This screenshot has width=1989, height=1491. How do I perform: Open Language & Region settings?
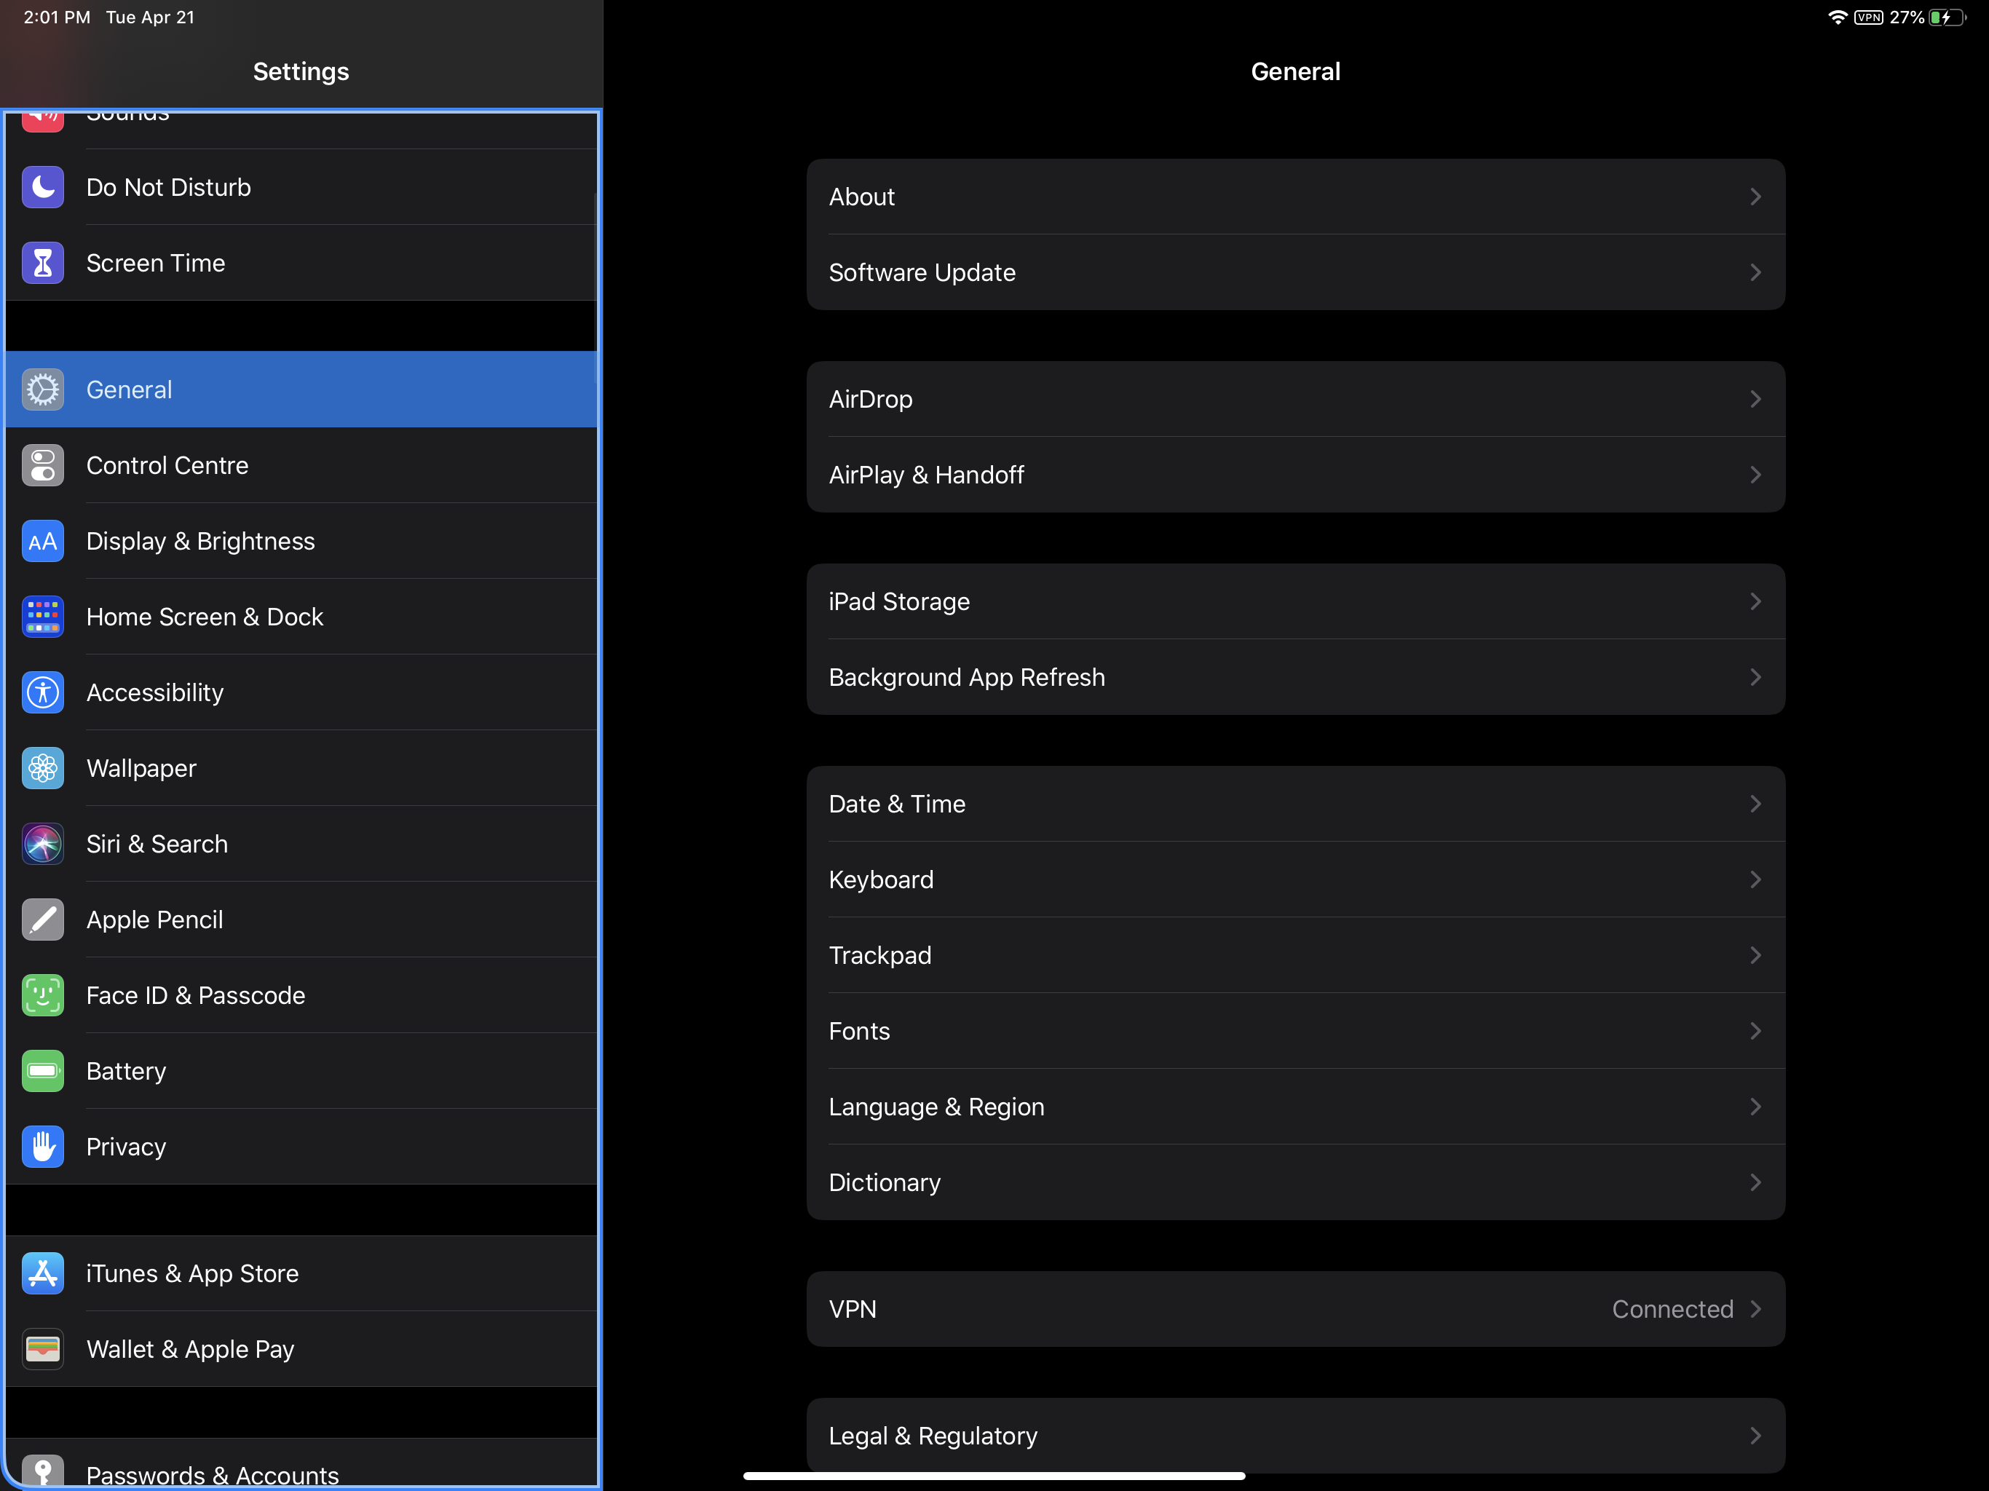tap(1295, 1106)
